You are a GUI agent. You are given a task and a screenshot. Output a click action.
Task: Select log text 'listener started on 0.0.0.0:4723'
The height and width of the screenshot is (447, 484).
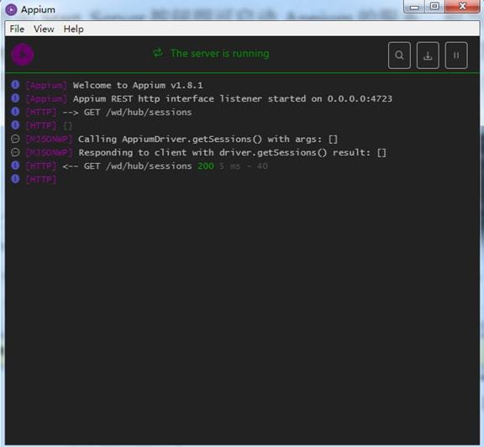(x=306, y=99)
